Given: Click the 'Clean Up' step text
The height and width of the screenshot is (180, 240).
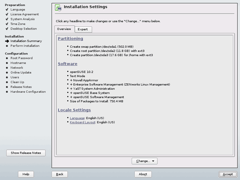Looking at the screenshot, I should [17, 82].
